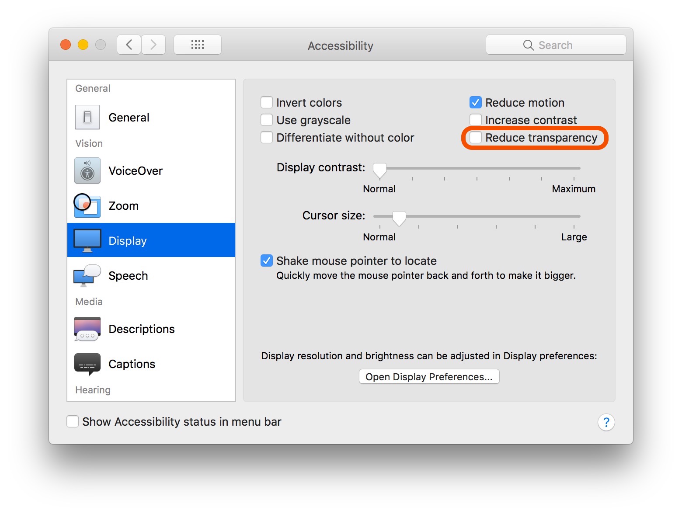This screenshot has height=514, width=682.
Task: Select Descriptions in the sidebar list
Action: pyautogui.click(x=151, y=329)
